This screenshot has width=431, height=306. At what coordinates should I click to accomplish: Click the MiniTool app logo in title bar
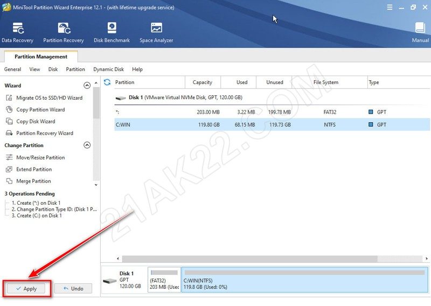(x=6, y=7)
